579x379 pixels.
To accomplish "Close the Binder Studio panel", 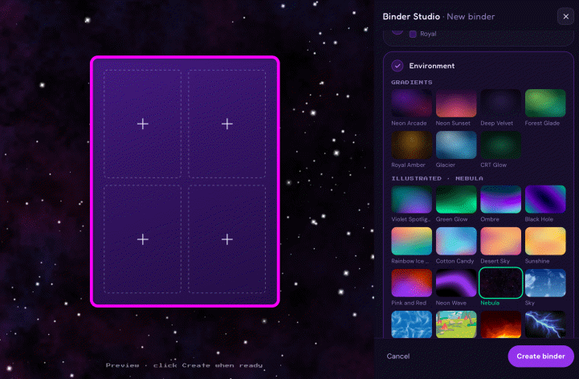I will pyautogui.click(x=565, y=16).
